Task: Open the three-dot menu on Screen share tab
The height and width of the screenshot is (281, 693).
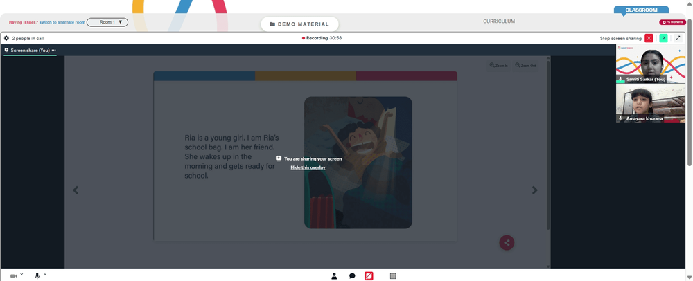Action: click(x=54, y=51)
